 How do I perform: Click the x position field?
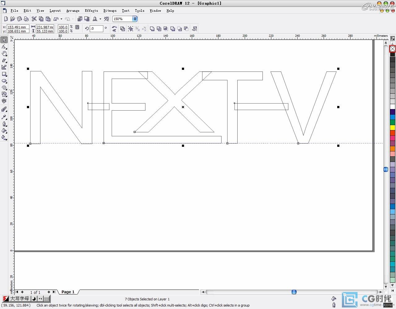(x=18, y=27)
